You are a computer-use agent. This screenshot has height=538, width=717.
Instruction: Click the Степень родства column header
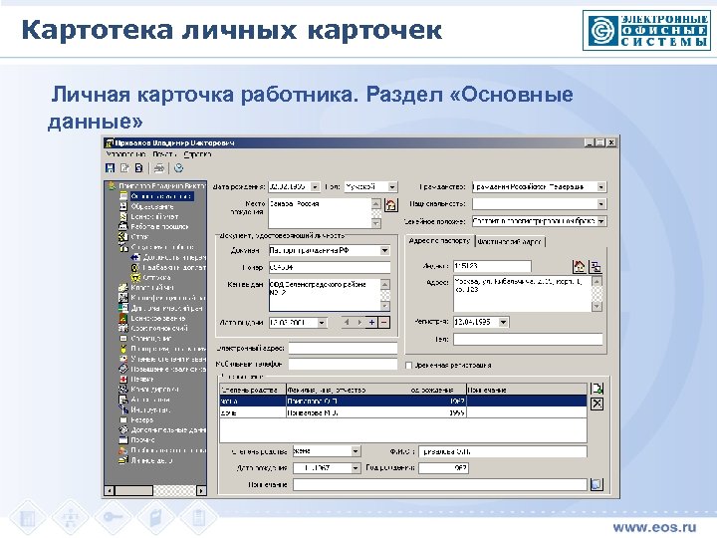coord(252,390)
